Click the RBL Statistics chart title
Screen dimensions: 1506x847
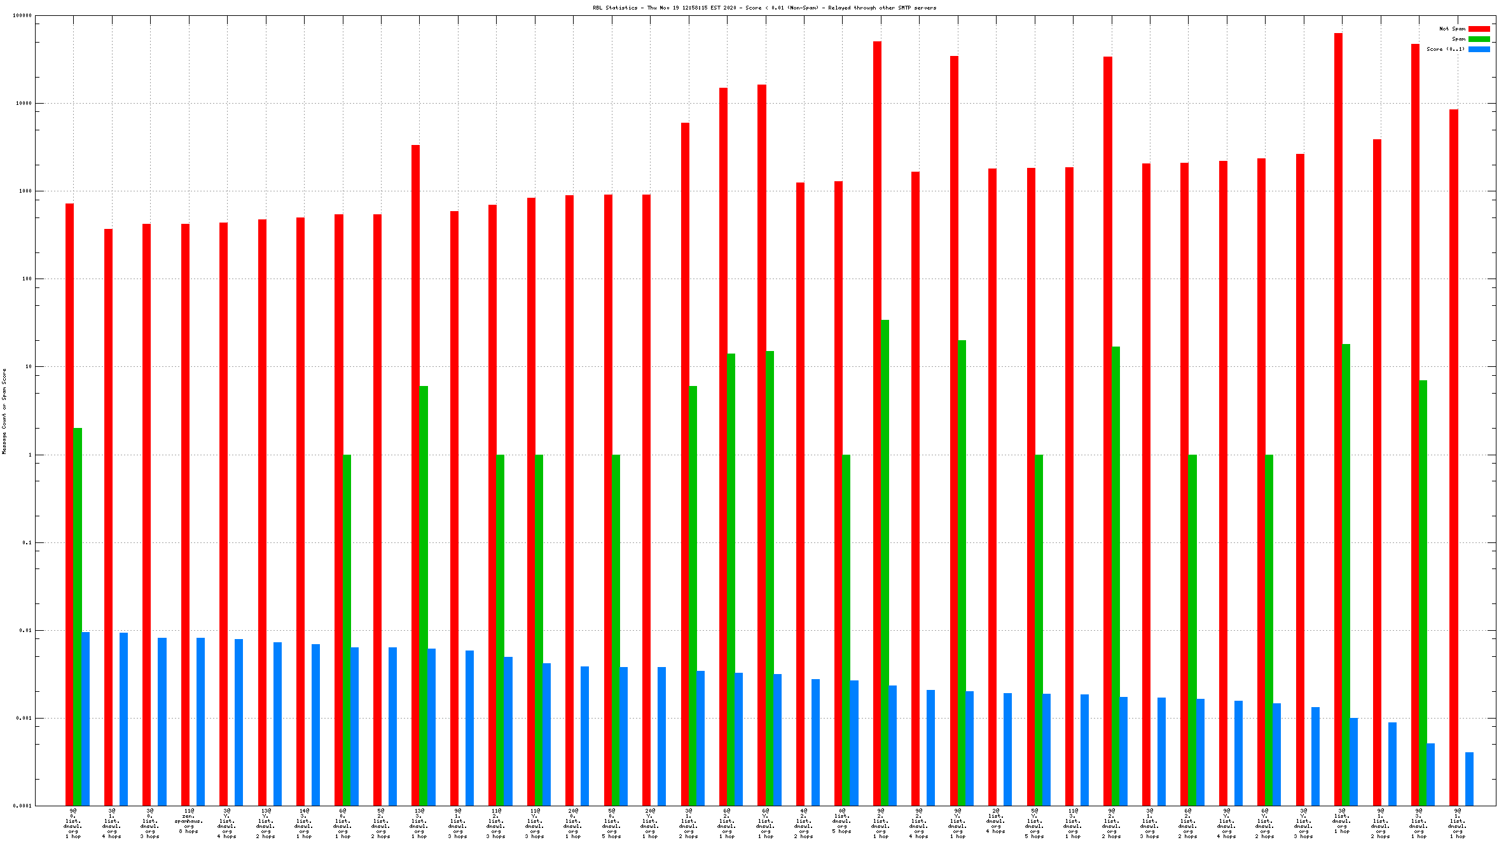click(764, 8)
